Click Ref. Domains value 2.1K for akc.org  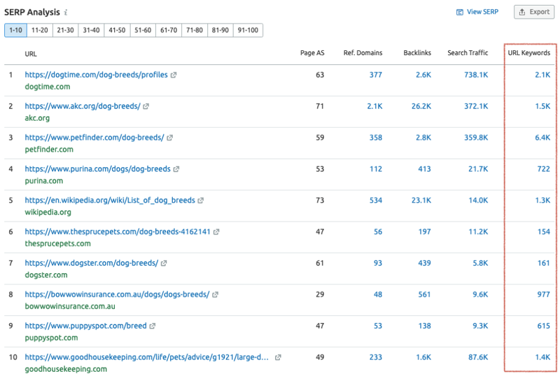[374, 106]
